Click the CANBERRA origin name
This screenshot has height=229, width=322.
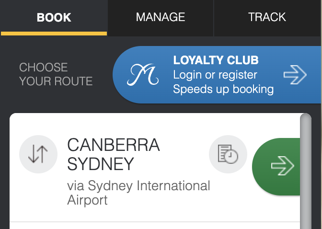click(114, 145)
